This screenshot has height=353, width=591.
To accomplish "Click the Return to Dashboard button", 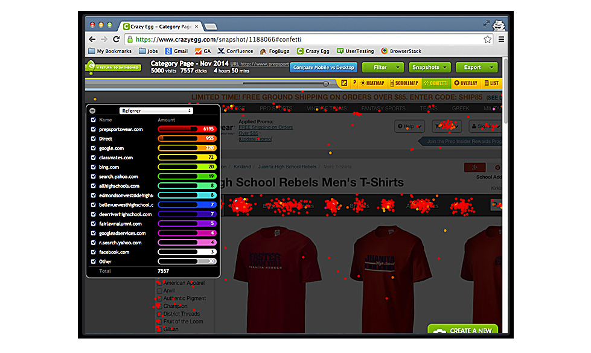I will (118, 68).
